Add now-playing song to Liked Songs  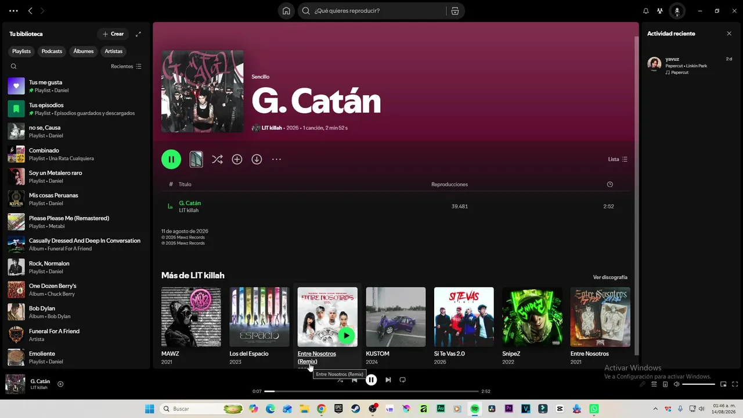60,384
